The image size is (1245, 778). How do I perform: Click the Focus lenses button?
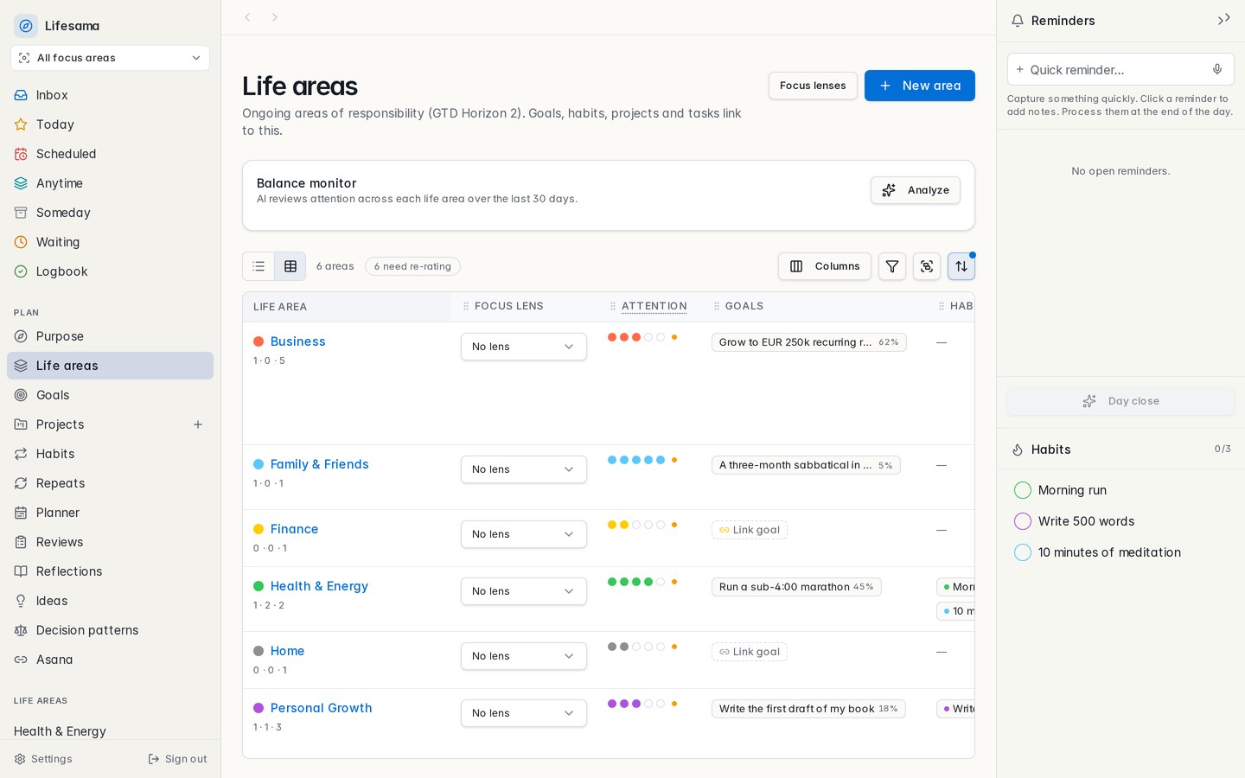click(813, 86)
